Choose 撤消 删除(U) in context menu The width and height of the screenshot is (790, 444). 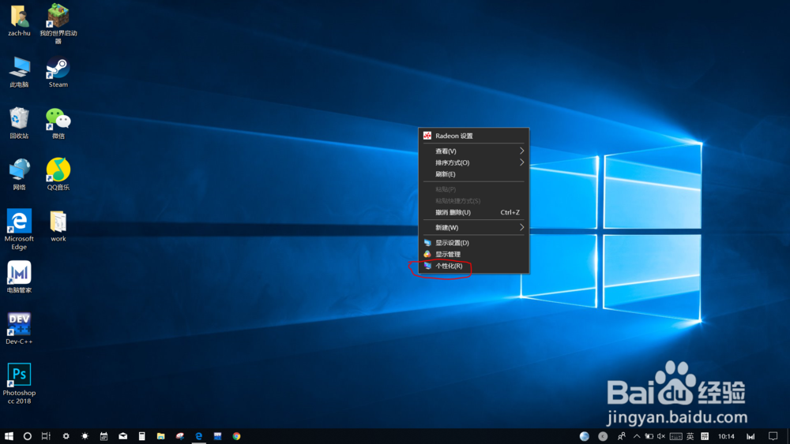473,212
